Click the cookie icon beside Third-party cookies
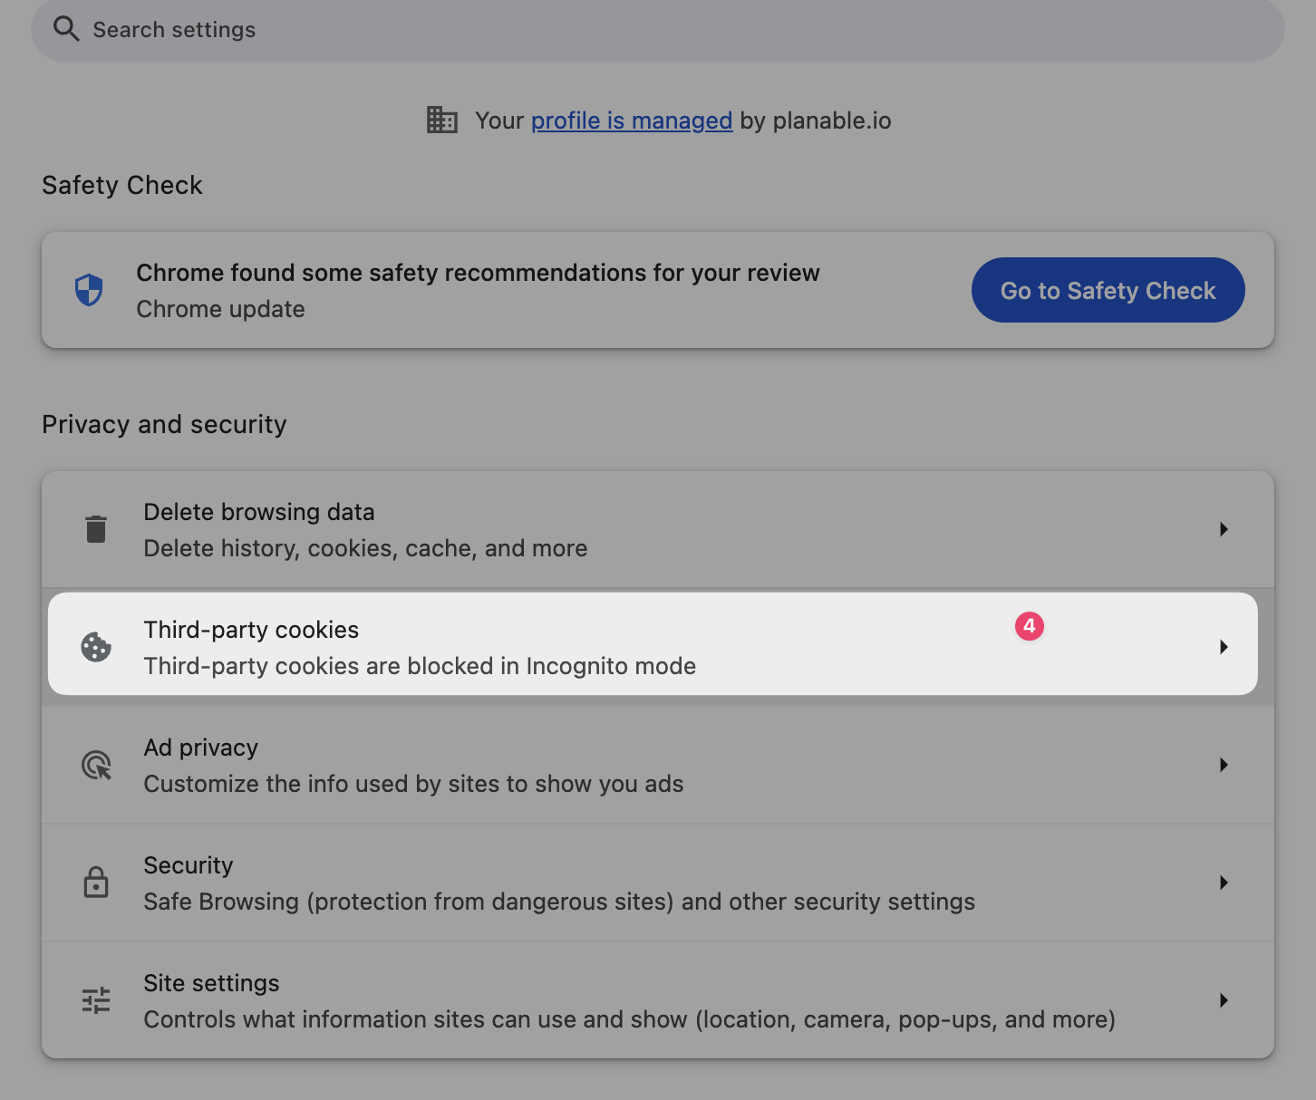1316x1100 pixels. (x=96, y=647)
